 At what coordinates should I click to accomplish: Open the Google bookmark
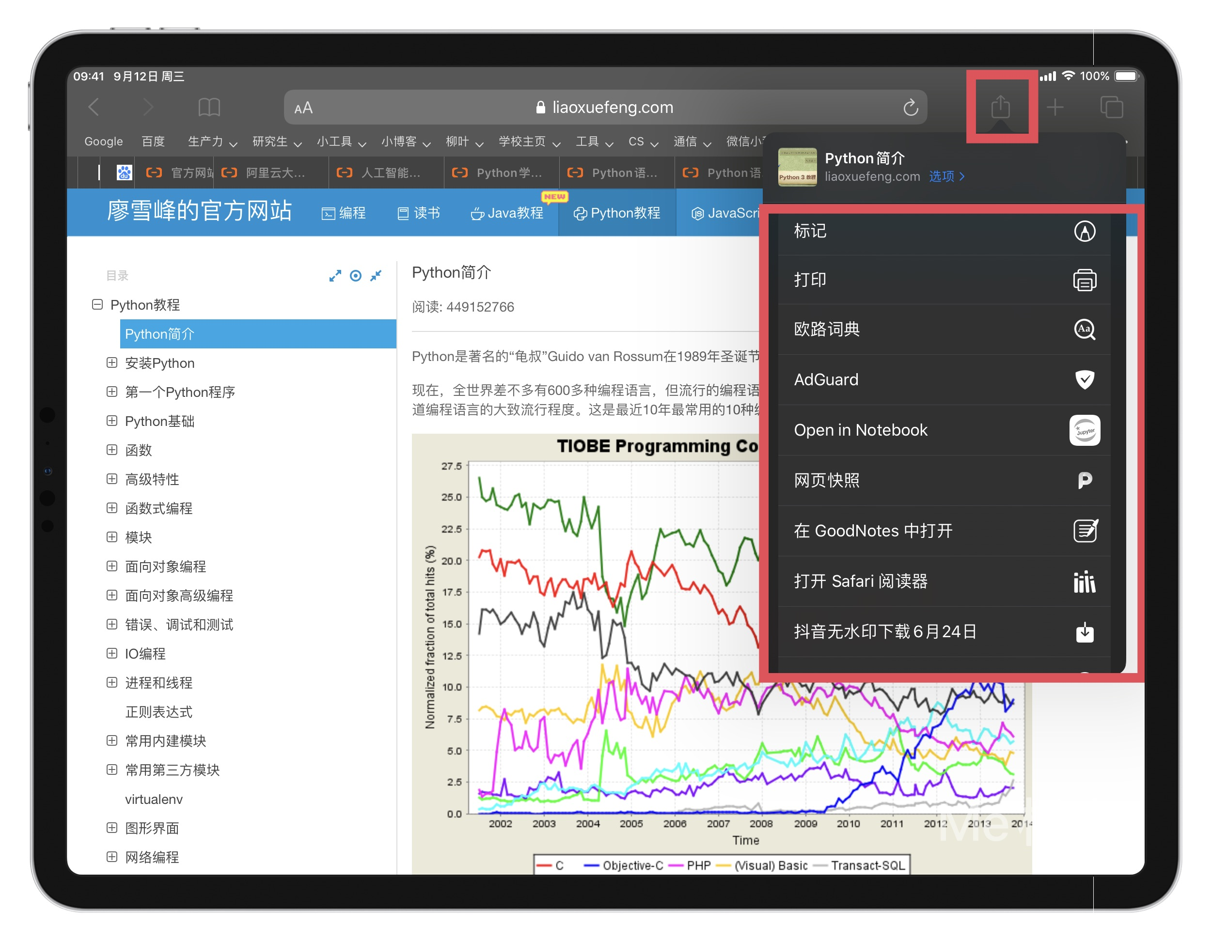point(104,141)
